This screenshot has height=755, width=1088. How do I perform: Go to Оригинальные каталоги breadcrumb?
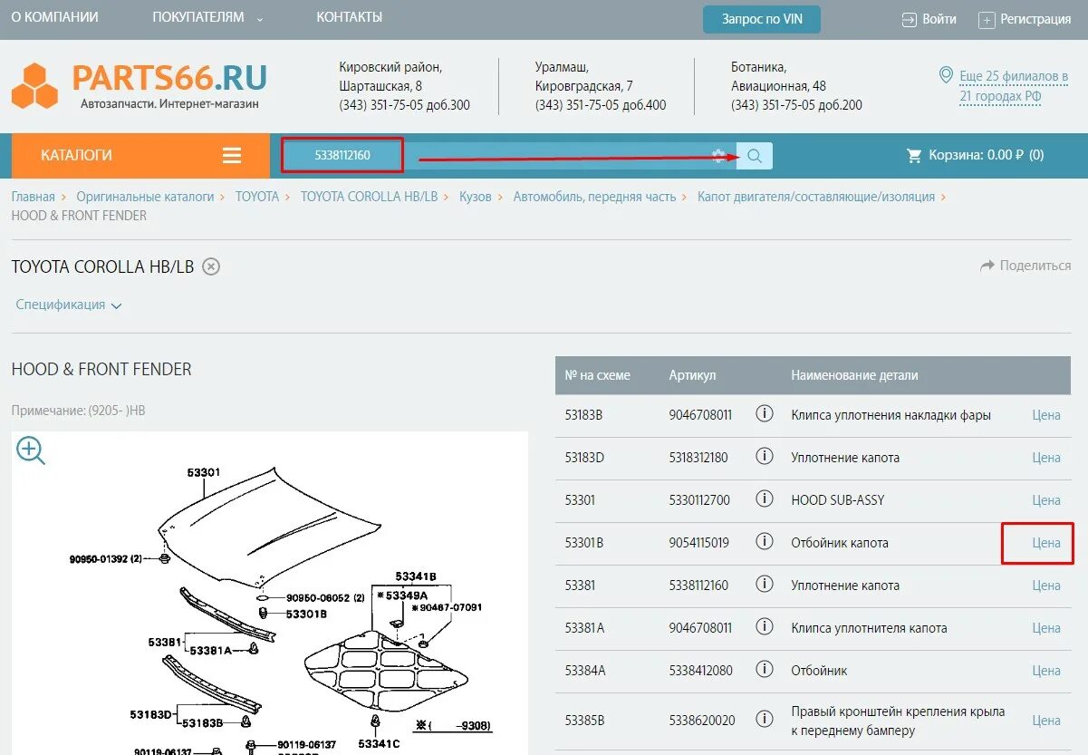(145, 197)
